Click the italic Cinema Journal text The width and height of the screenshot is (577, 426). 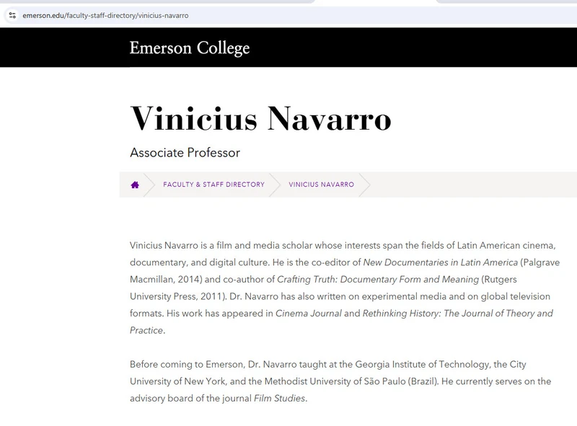click(309, 313)
